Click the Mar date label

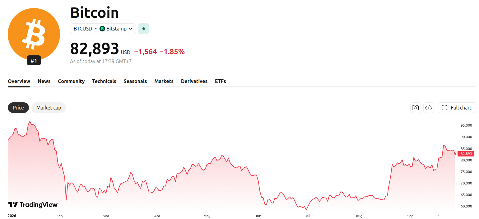point(106,216)
